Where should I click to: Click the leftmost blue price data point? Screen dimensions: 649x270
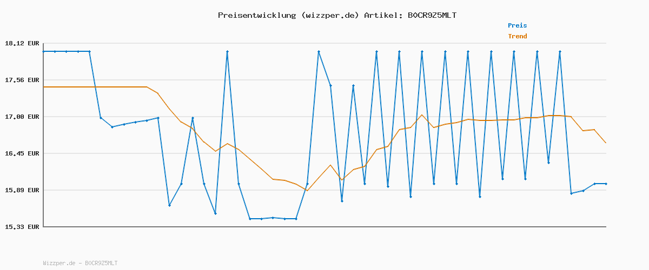point(43,51)
